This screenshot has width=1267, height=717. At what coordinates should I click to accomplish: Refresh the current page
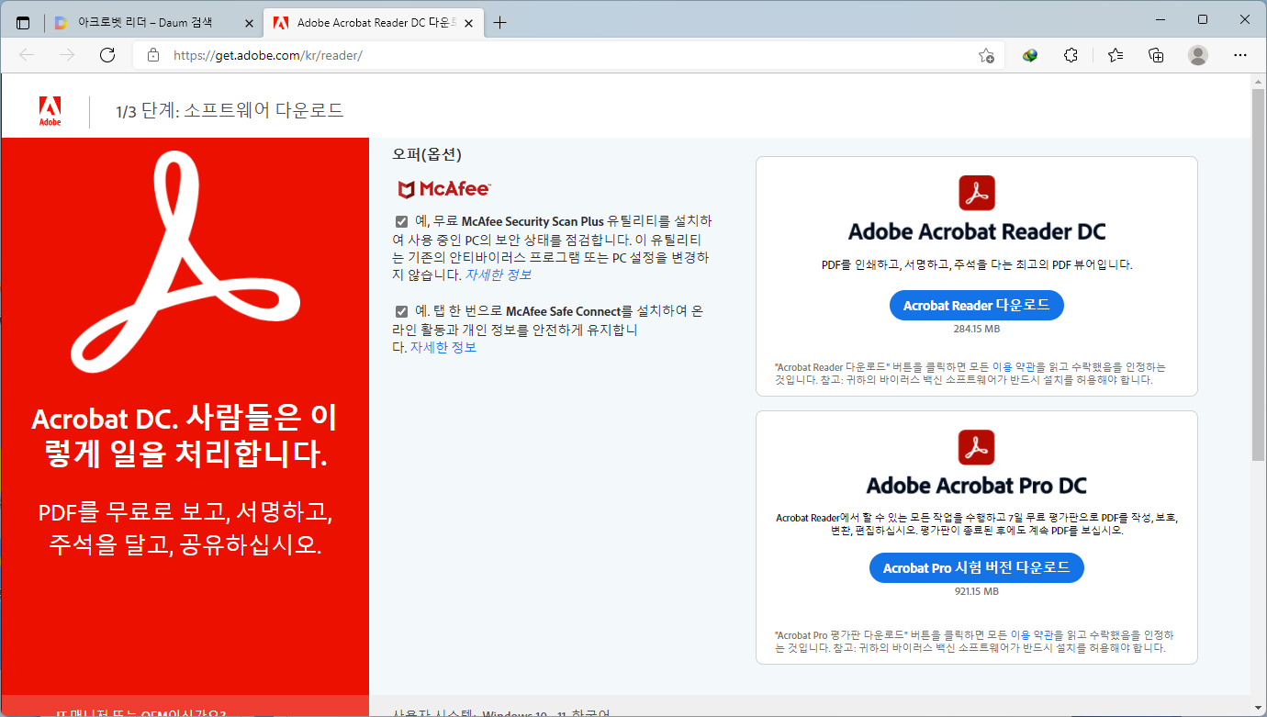tap(107, 55)
